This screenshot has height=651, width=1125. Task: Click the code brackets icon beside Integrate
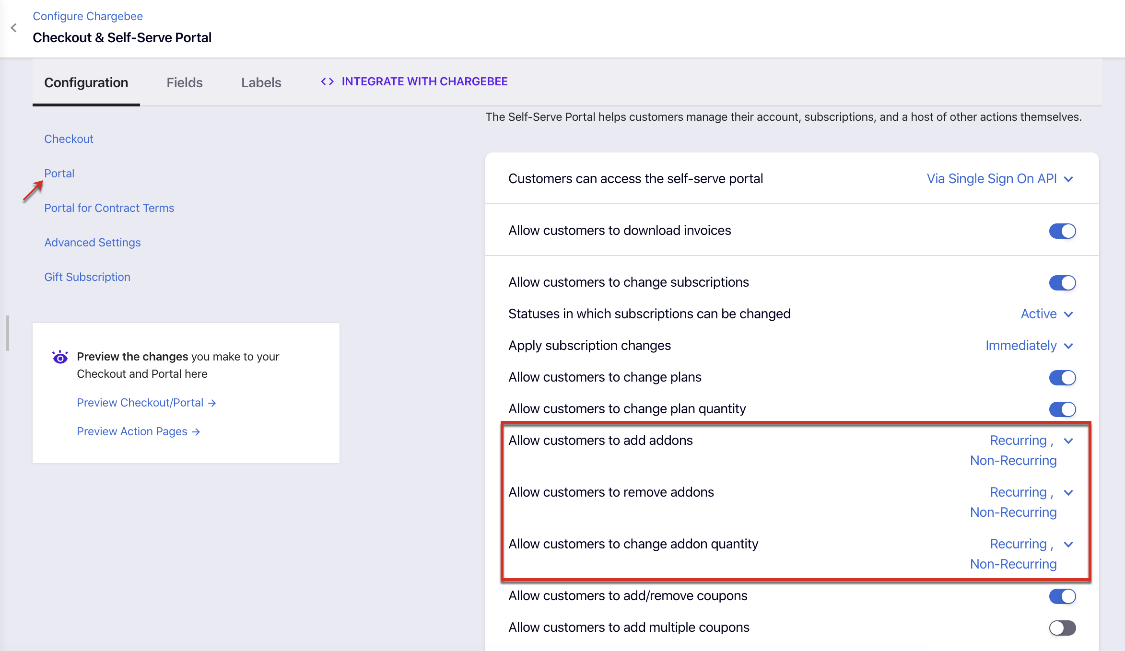pos(328,81)
